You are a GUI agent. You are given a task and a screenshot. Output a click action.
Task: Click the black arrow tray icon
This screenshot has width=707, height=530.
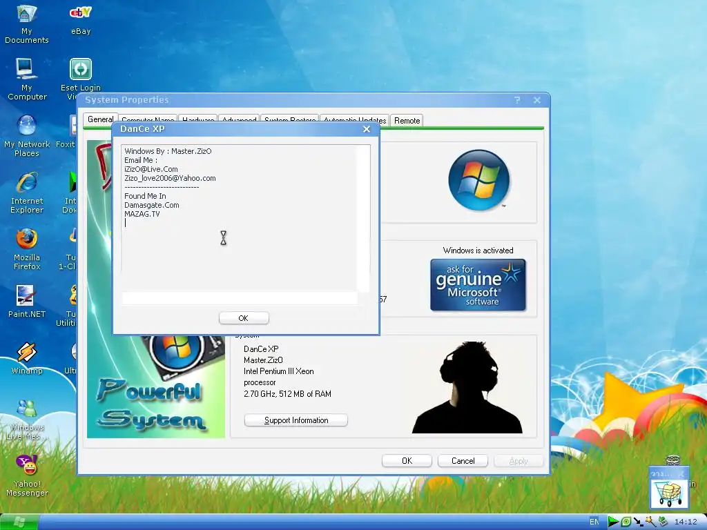[638, 522]
